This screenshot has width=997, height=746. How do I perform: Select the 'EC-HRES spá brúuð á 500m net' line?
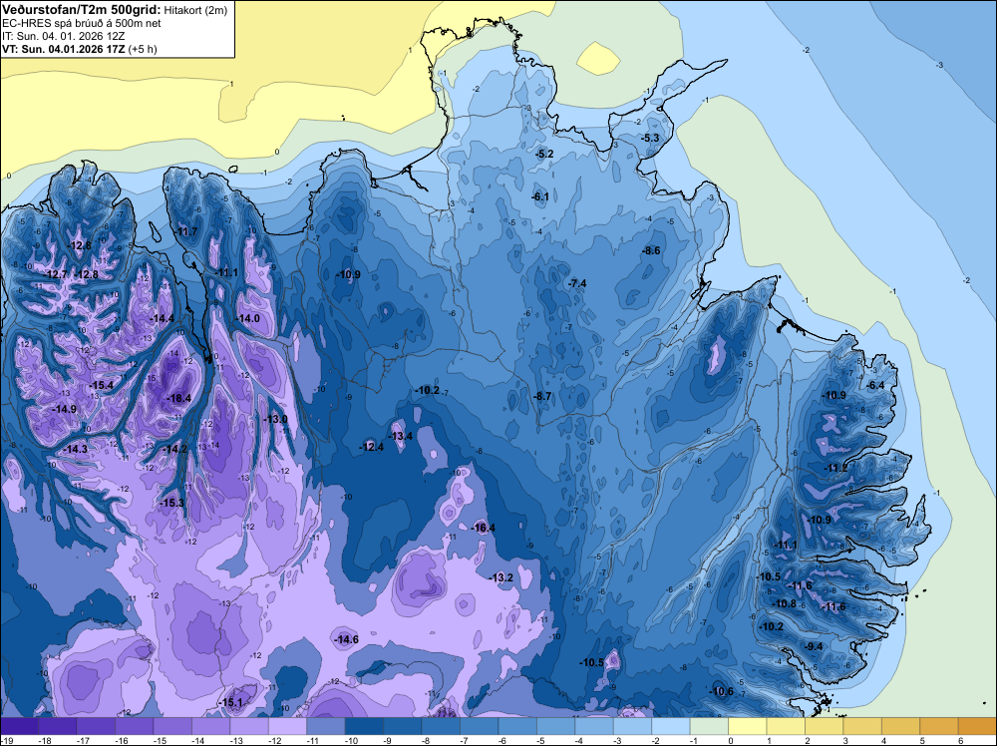82,23
